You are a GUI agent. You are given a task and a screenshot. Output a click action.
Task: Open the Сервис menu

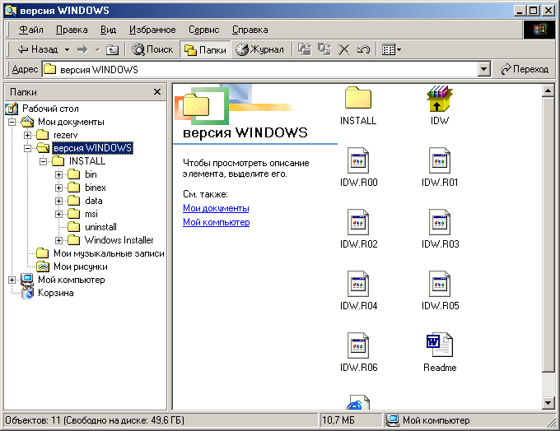pyautogui.click(x=204, y=30)
